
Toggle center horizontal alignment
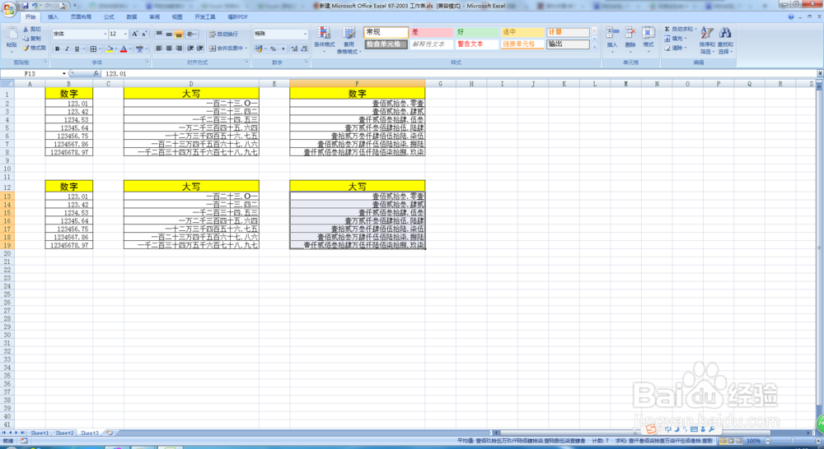pyautogui.click(x=169, y=49)
